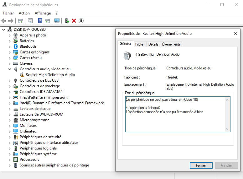This screenshot has height=179, width=243.
Task: Switch to the Événements tab
Action: point(171,44)
